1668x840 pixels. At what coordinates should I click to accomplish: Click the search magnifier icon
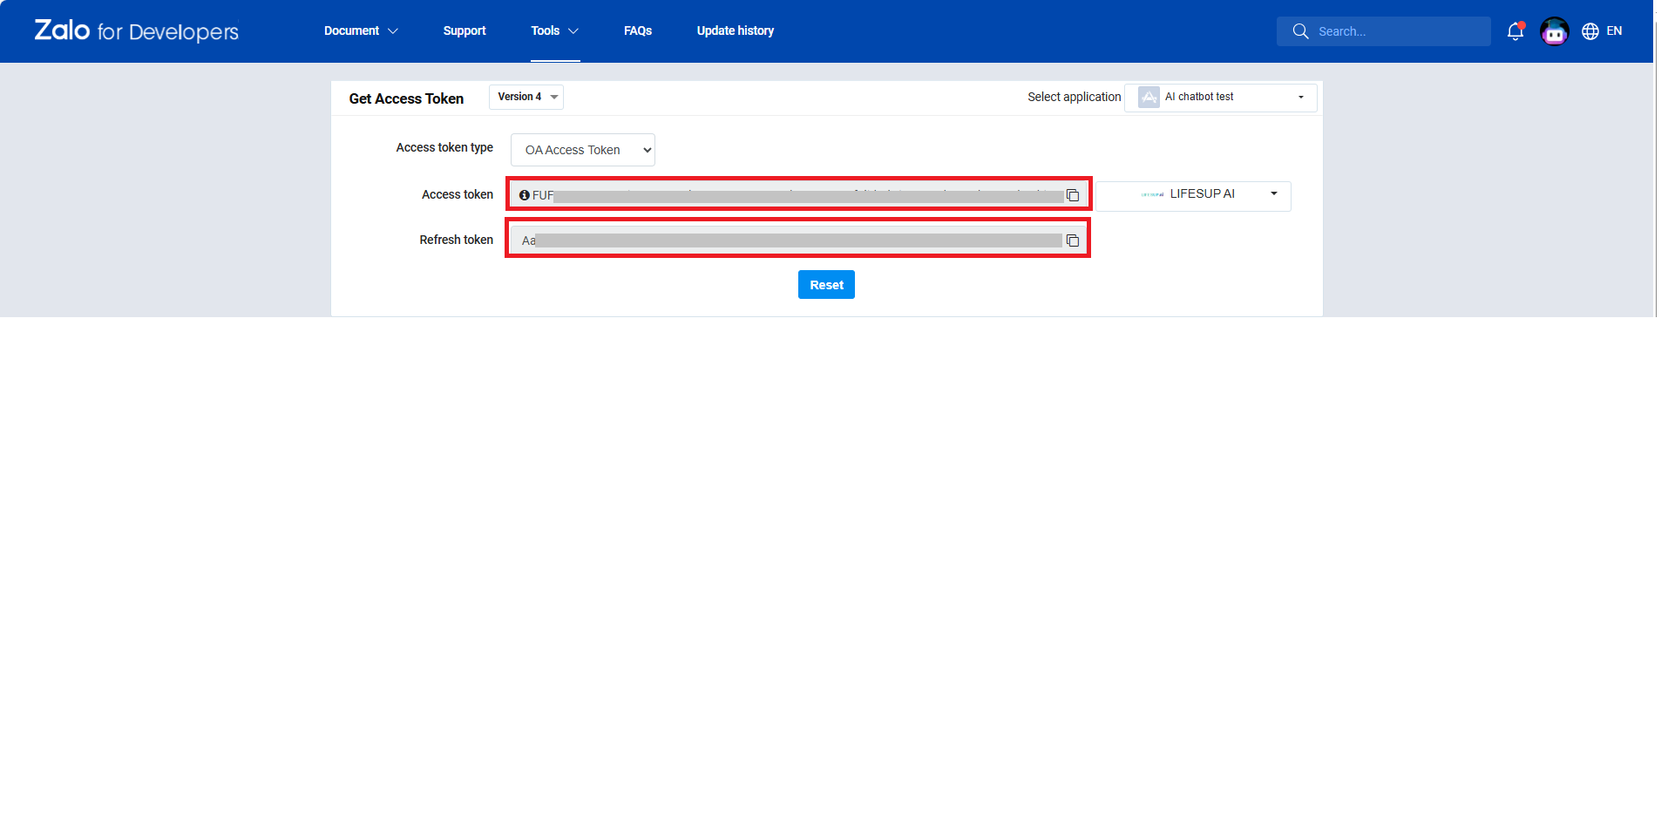(1300, 31)
